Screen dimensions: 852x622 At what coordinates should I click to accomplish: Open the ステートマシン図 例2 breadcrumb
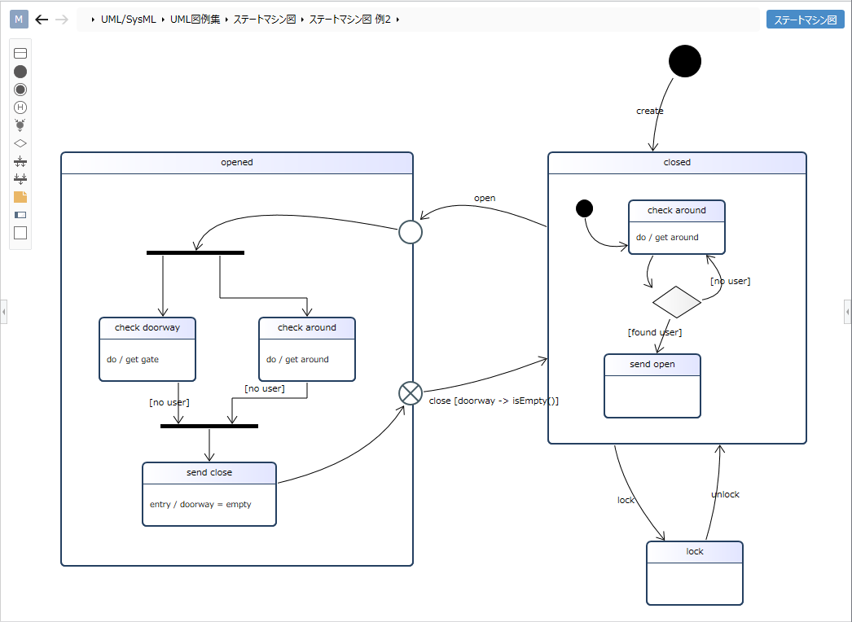[350, 20]
